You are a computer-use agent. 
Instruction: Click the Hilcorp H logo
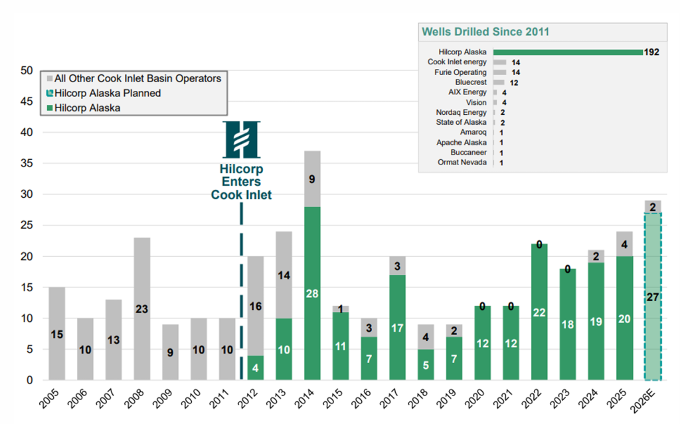click(x=241, y=139)
